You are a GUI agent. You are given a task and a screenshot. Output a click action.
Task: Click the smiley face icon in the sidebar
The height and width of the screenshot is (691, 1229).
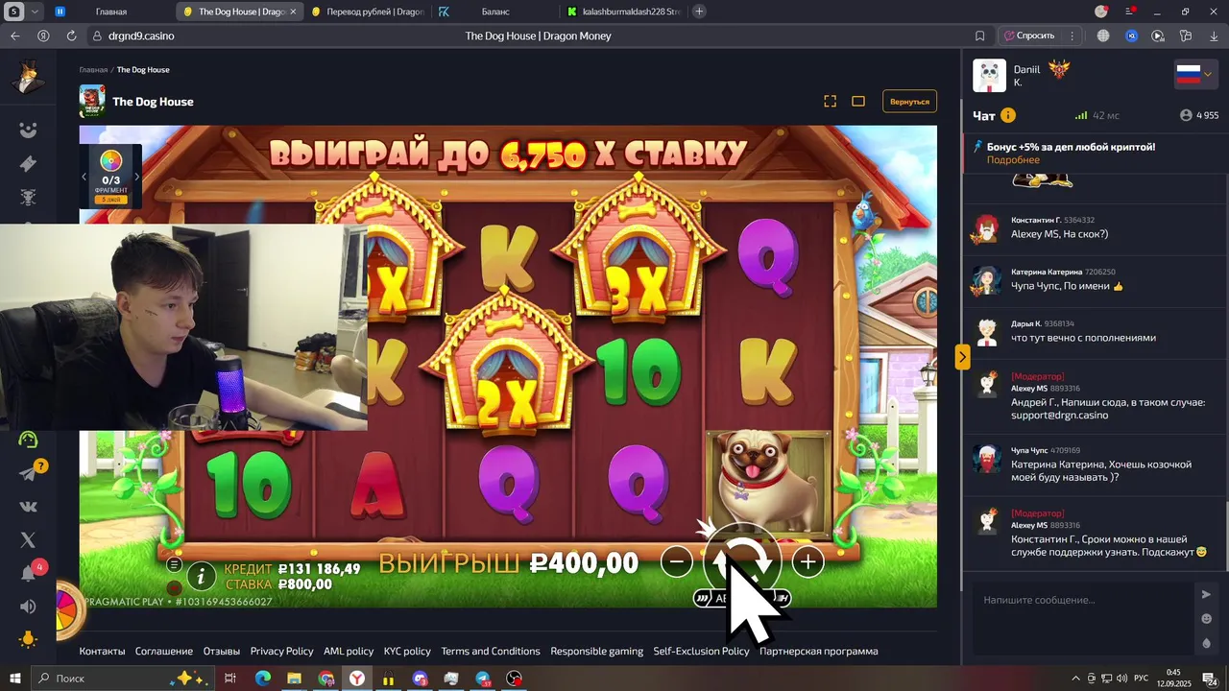[x=28, y=131]
